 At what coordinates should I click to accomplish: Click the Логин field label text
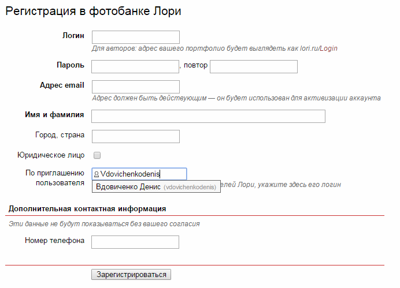73,35
